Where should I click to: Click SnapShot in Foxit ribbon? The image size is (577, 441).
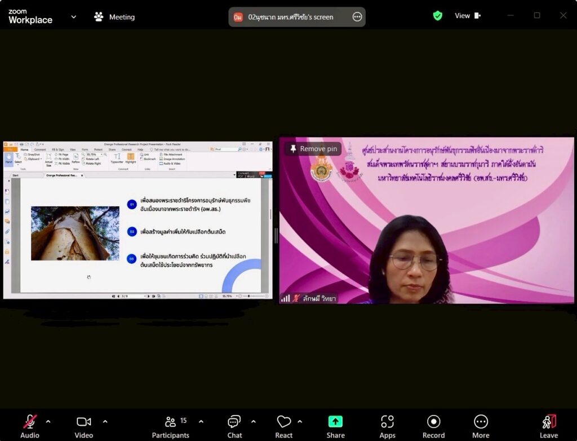pyautogui.click(x=32, y=155)
